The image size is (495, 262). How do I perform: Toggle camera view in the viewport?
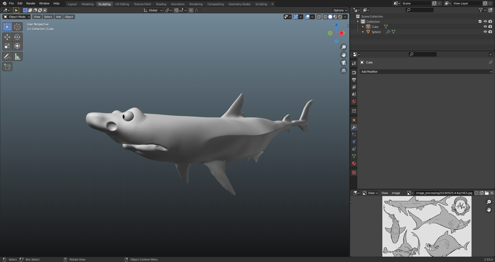(344, 63)
